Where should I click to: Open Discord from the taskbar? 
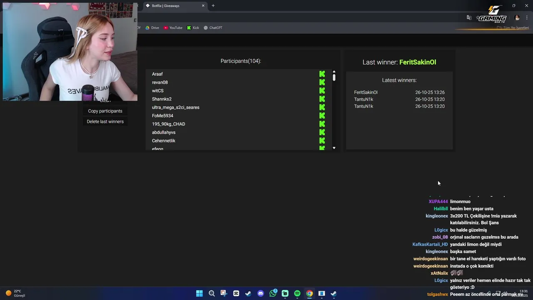click(261, 293)
